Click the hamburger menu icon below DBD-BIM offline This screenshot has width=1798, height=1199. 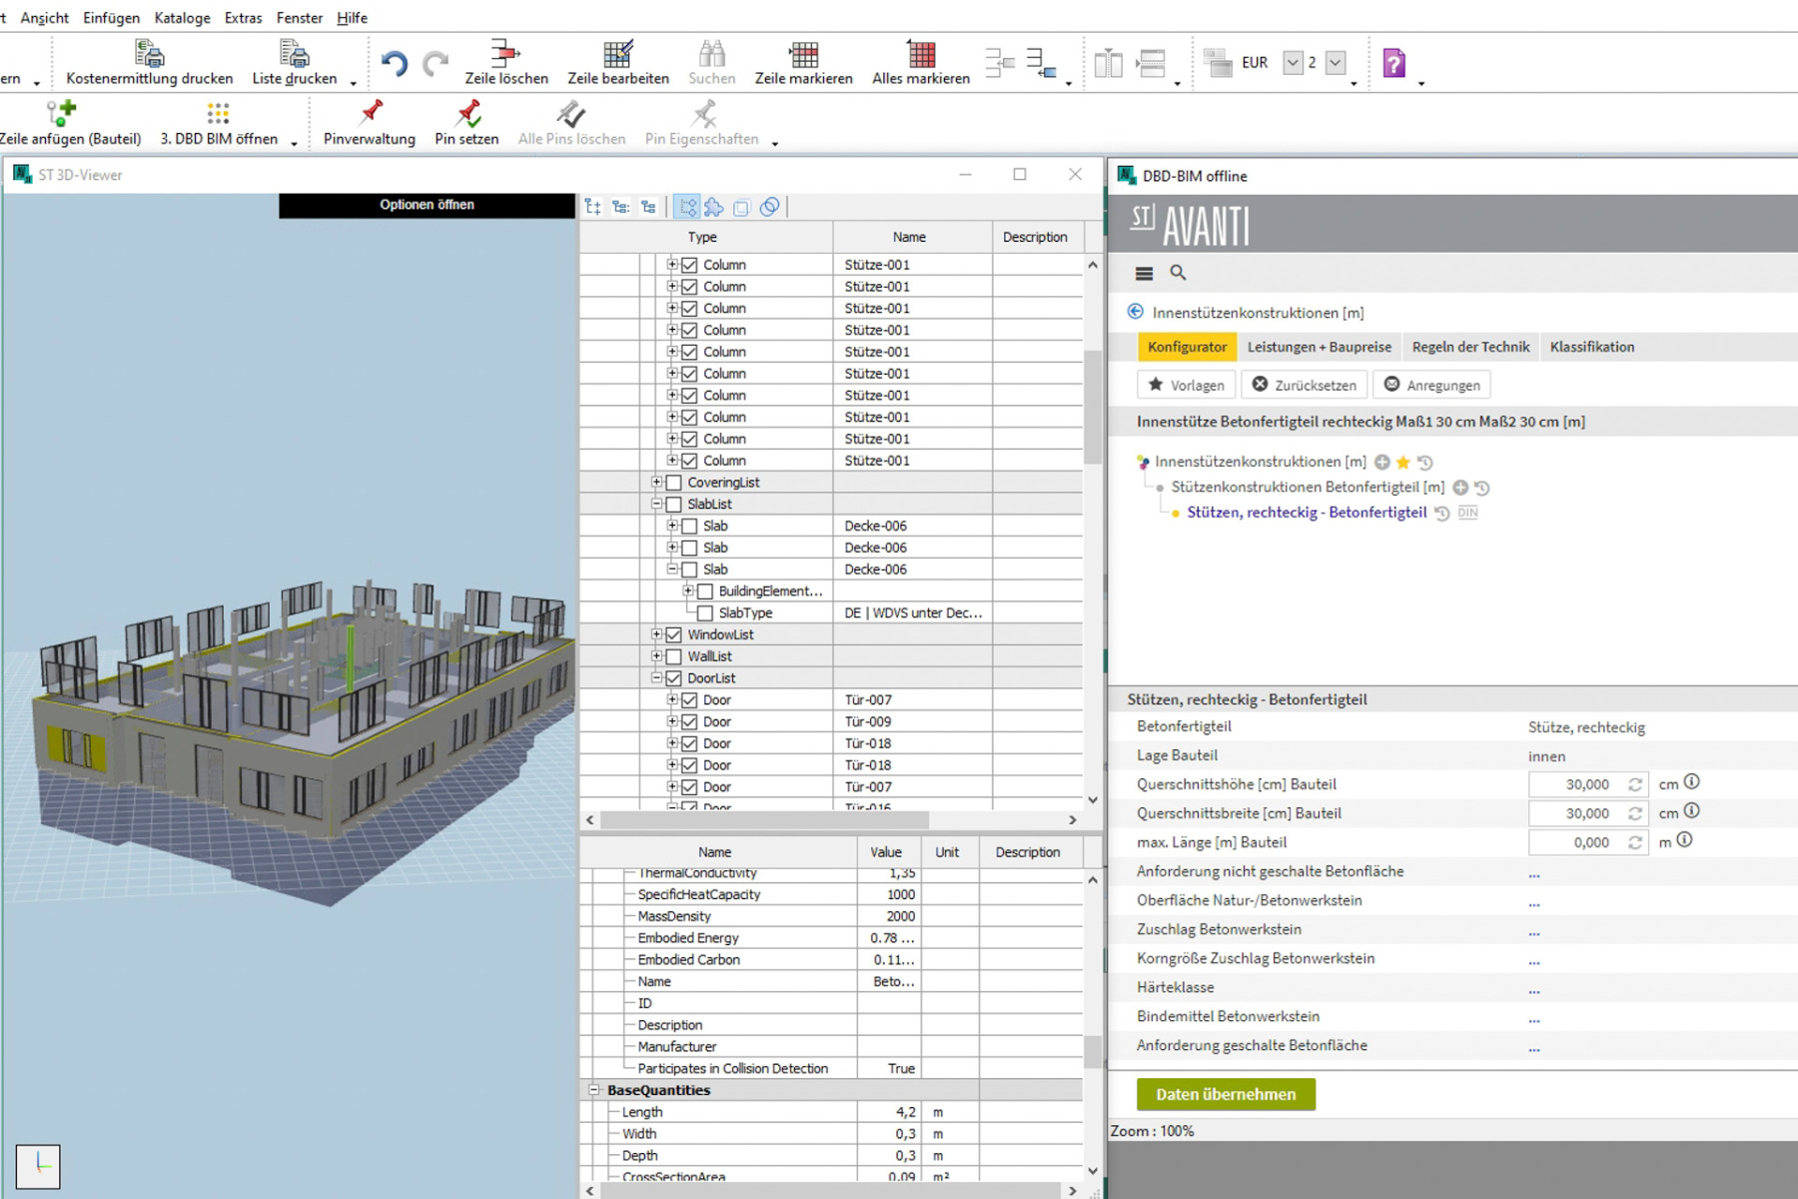click(1144, 273)
